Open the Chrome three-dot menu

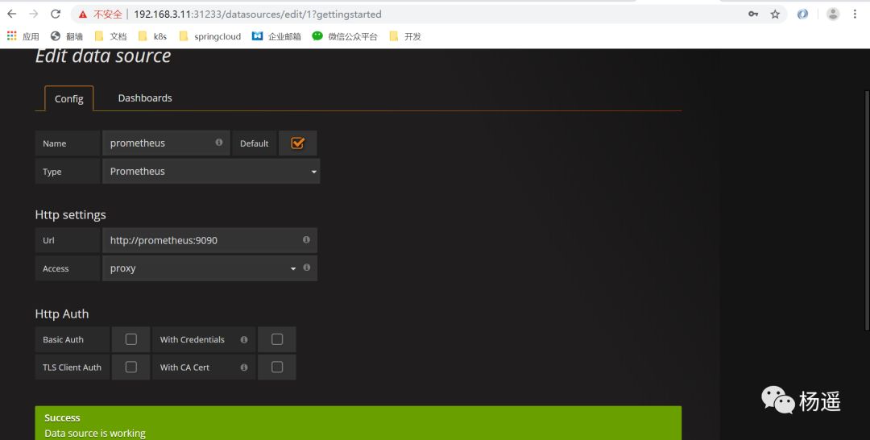coord(855,15)
